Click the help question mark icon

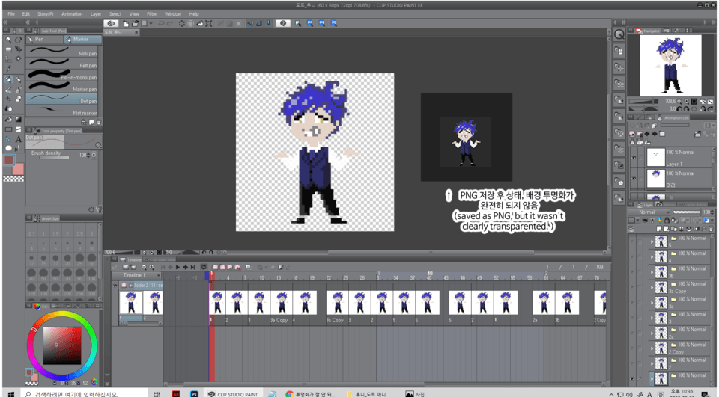click(283, 24)
